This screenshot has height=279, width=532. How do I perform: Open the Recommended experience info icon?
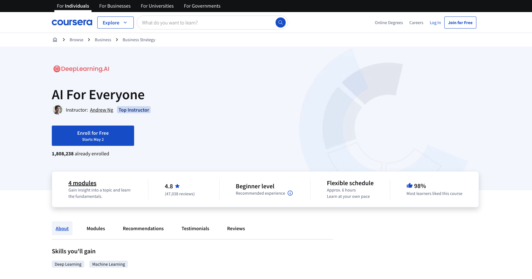tap(290, 193)
